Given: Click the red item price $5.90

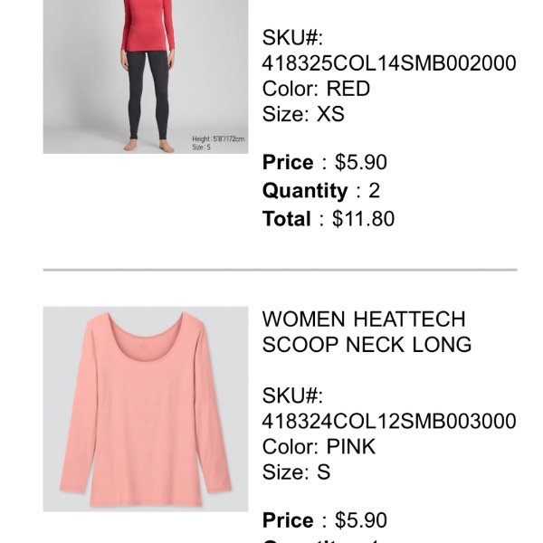Looking at the screenshot, I should point(361,162).
